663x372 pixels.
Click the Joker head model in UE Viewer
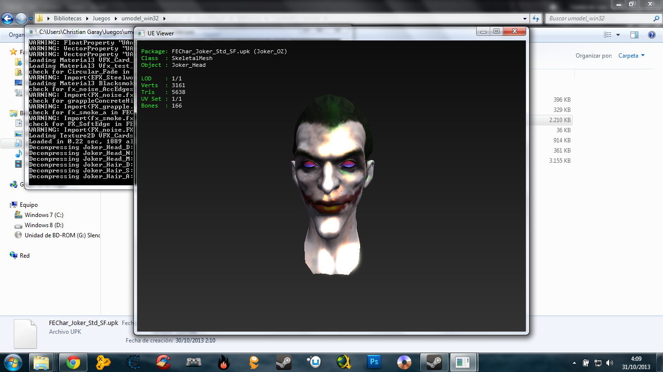(x=331, y=184)
